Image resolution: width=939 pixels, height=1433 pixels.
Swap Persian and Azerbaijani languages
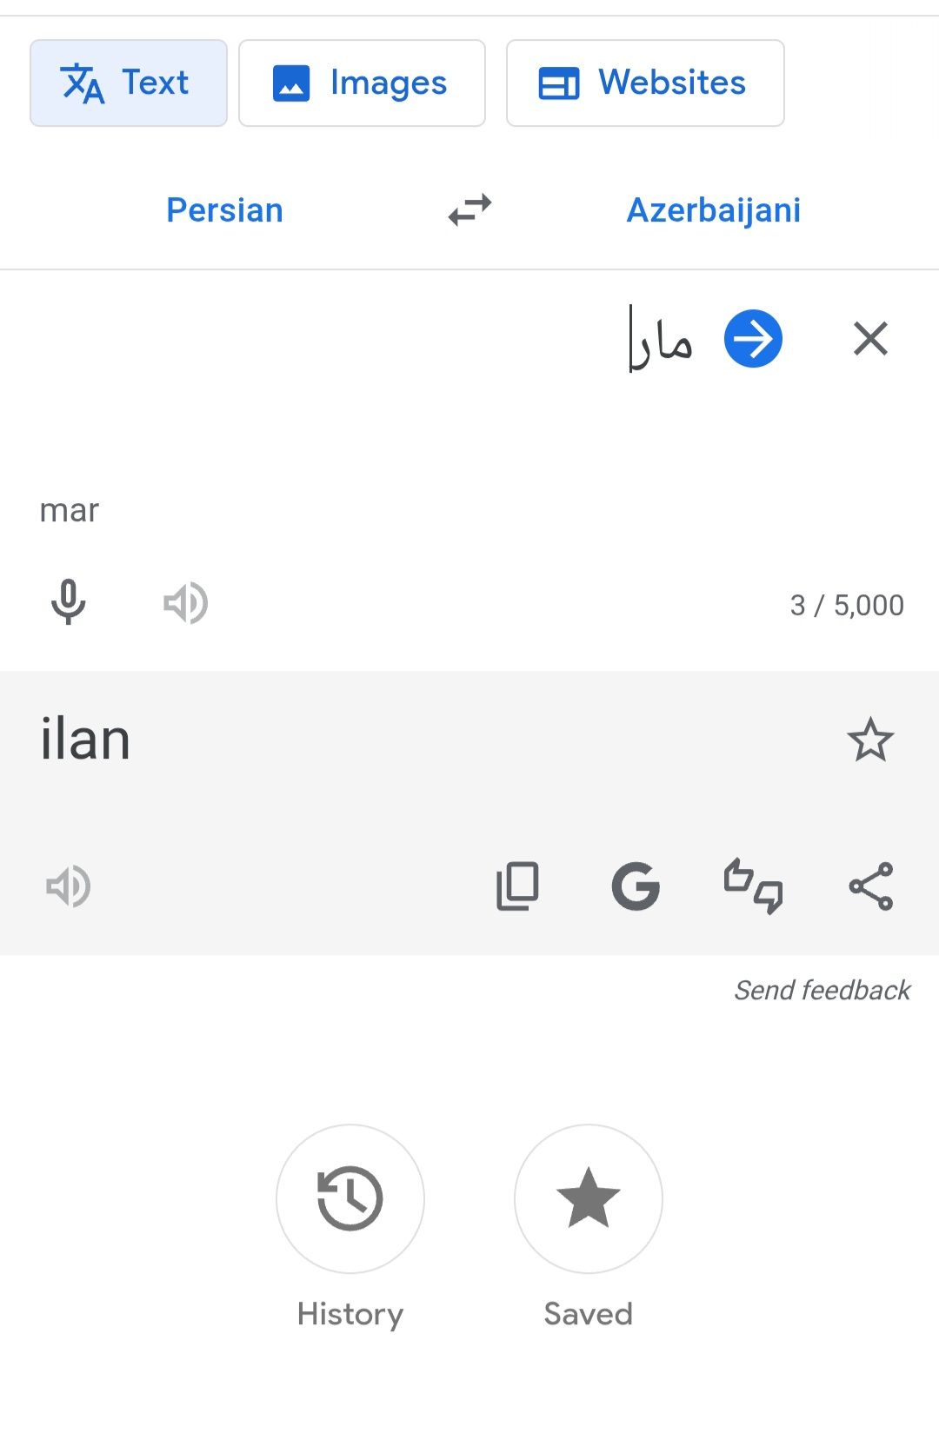coord(469,210)
